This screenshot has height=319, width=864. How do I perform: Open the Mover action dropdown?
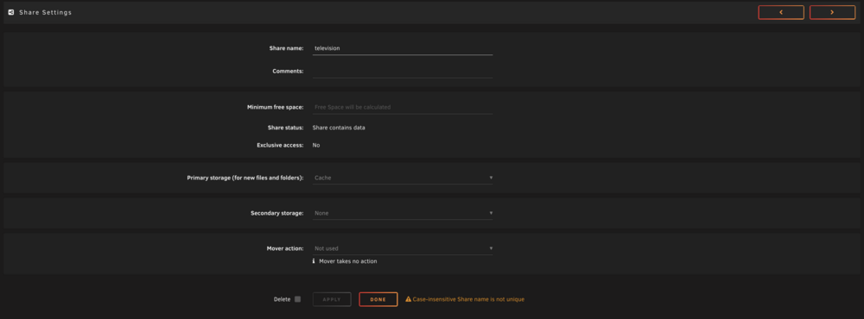pyautogui.click(x=403, y=248)
